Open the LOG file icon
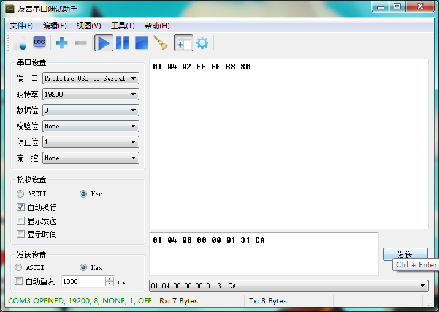The image size is (439, 312). click(x=39, y=42)
